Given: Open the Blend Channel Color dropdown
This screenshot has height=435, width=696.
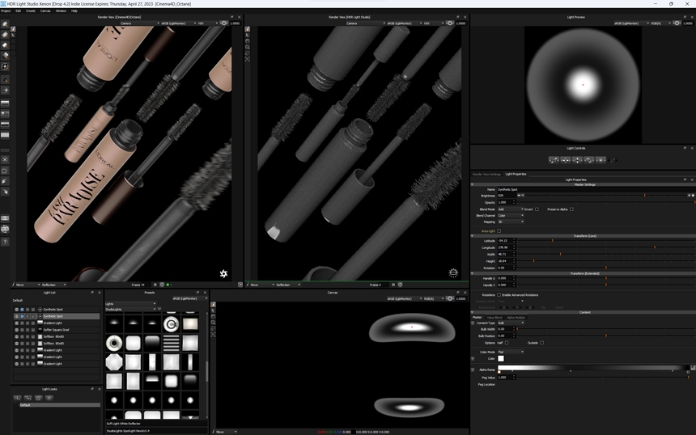Looking at the screenshot, I should click(x=511, y=216).
